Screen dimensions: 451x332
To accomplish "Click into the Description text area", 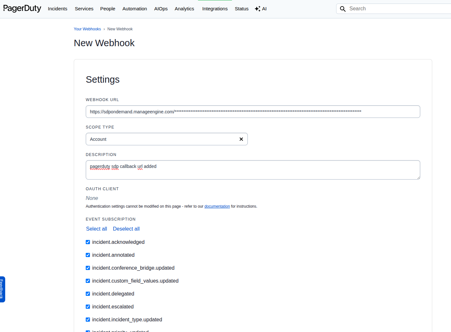I will [253, 170].
